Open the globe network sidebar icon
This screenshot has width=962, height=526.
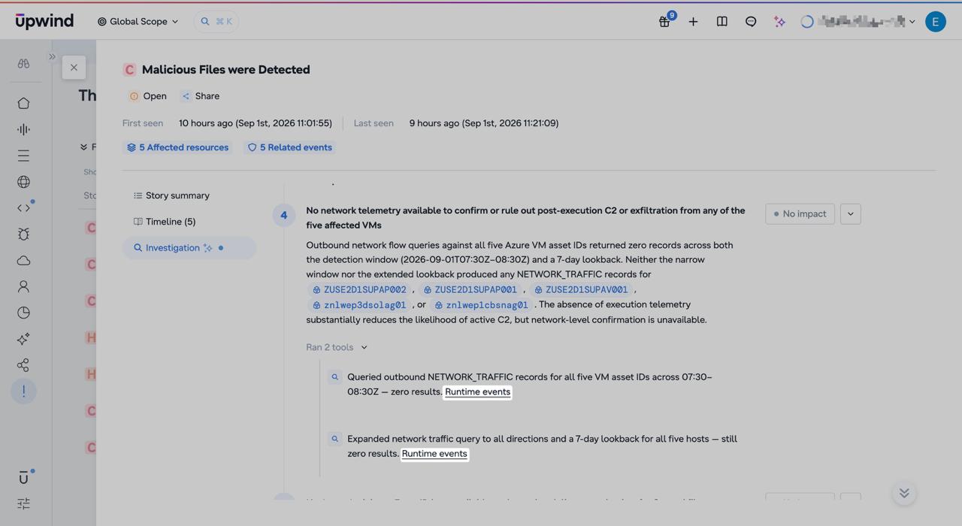click(23, 182)
